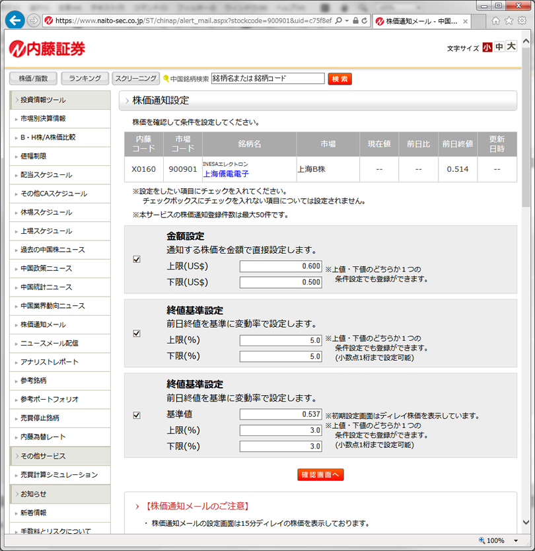Click the browser forward arrow button
535x551 pixels.
point(34,20)
